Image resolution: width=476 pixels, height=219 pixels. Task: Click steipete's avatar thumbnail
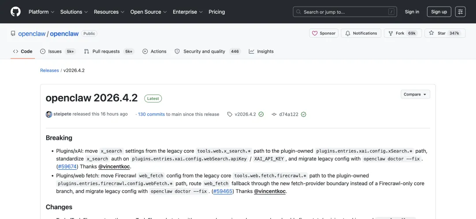[x=49, y=114]
